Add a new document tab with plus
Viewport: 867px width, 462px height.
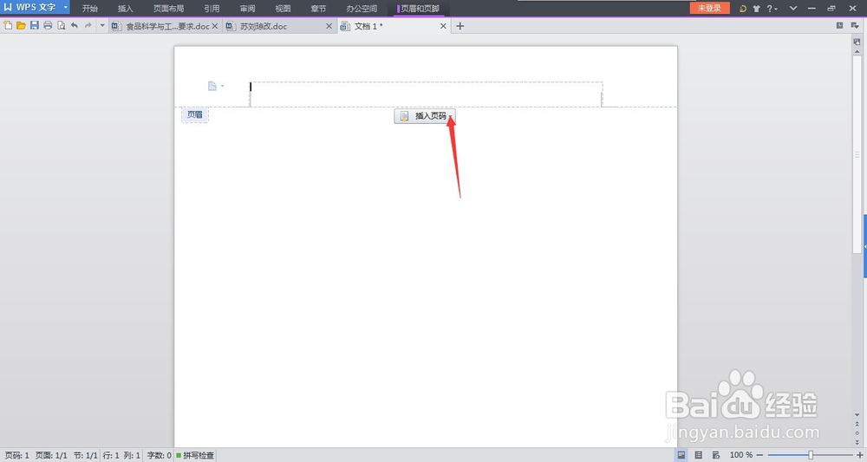(x=460, y=26)
